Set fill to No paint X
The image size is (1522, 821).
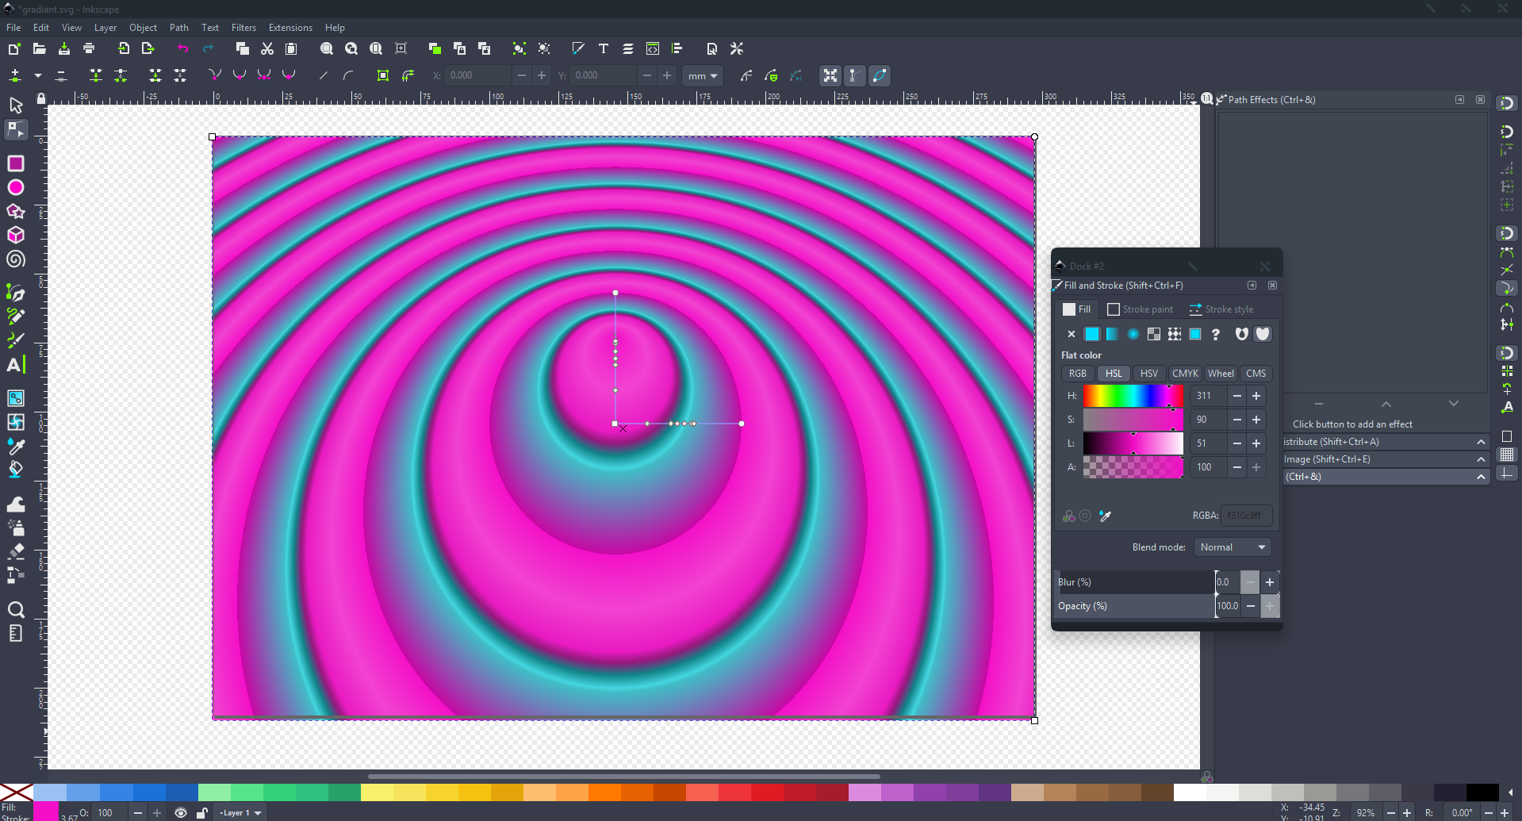tap(1072, 334)
